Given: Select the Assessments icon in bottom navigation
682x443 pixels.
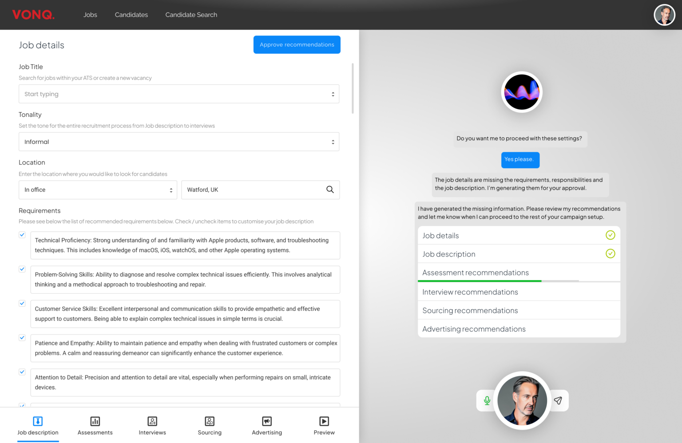Looking at the screenshot, I should (95, 421).
